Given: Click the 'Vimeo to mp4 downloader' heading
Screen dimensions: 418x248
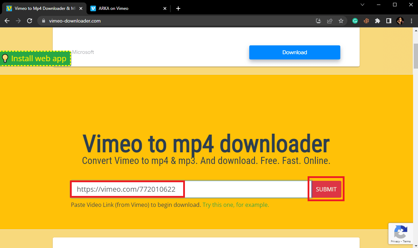Looking at the screenshot, I should point(206,144).
